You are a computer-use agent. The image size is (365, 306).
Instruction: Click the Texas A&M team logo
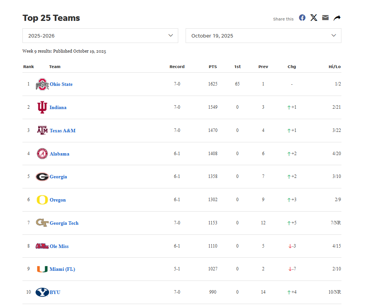(x=42, y=130)
